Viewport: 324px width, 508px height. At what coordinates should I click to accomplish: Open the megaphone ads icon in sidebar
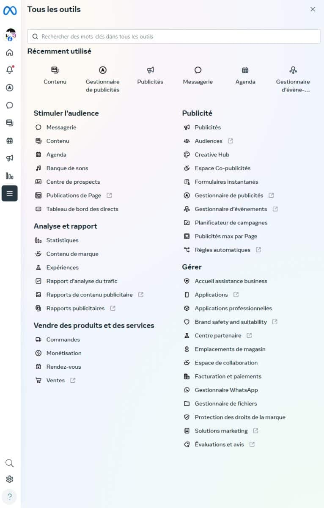point(10,158)
